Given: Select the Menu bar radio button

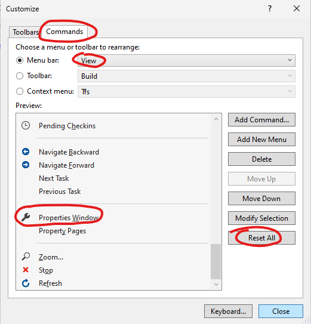Looking at the screenshot, I should (20, 60).
